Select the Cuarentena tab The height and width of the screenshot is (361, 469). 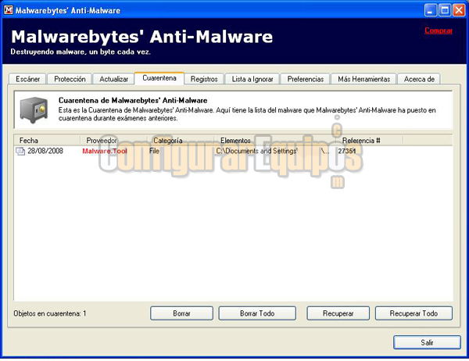coord(159,78)
